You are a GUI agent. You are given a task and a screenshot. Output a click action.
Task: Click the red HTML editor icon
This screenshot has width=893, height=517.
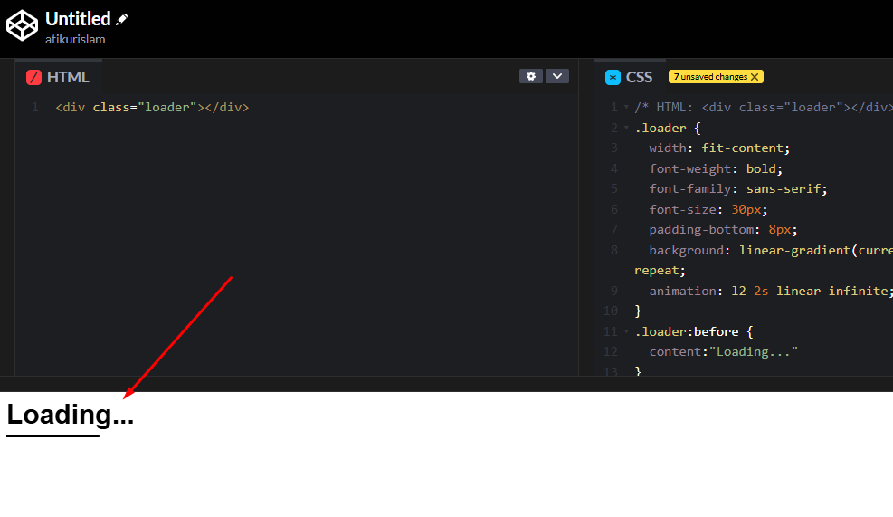point(34,77)
